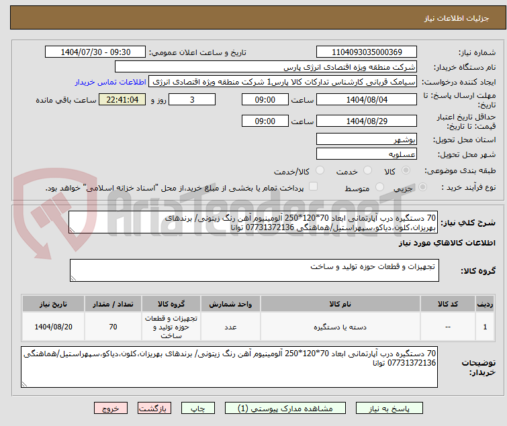
Task: Click the 'پاسخ به نیاز' button
Action: click(x=389, y=409)
